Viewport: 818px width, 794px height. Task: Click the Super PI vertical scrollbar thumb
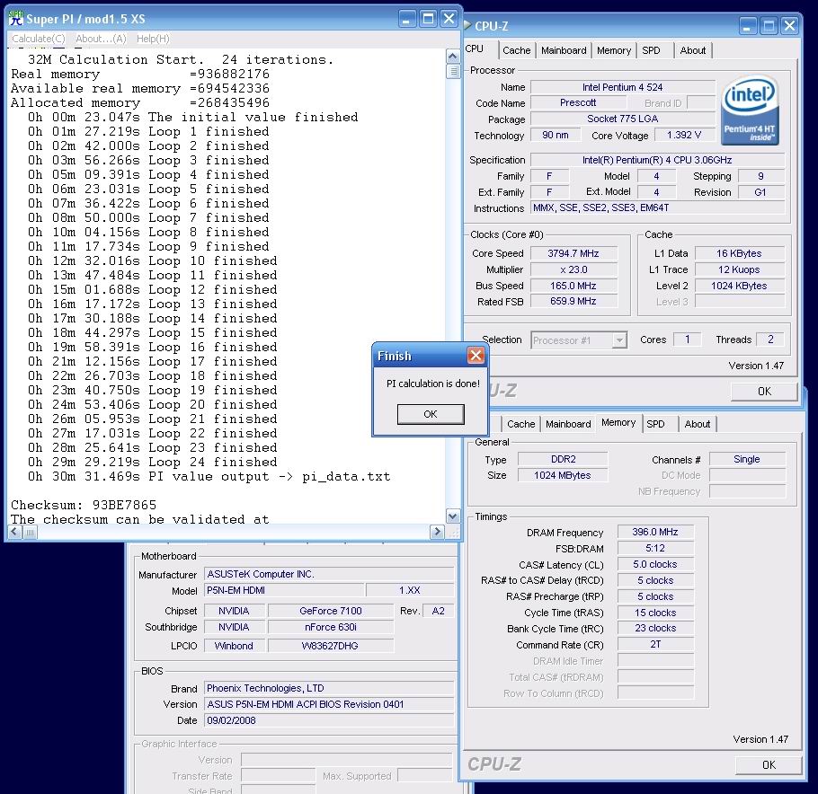pyautogui.click(x=453, y=70)
